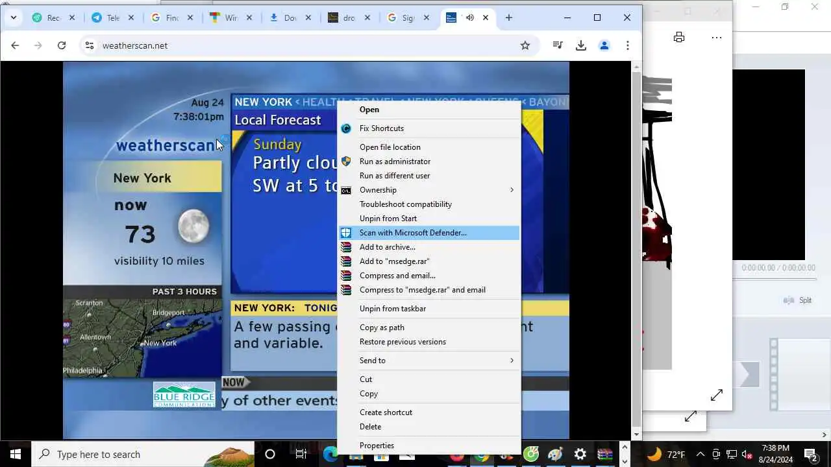Choose Restore previous versions
The width and height of the screenshot is (831, 467).
pyautogui.click(x=403, y=342)
